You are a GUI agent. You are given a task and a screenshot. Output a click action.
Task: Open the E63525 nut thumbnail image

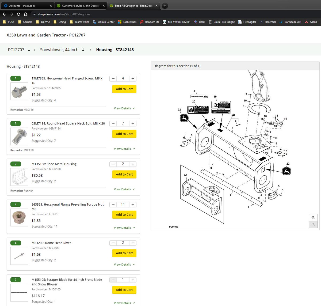point(19,217)
